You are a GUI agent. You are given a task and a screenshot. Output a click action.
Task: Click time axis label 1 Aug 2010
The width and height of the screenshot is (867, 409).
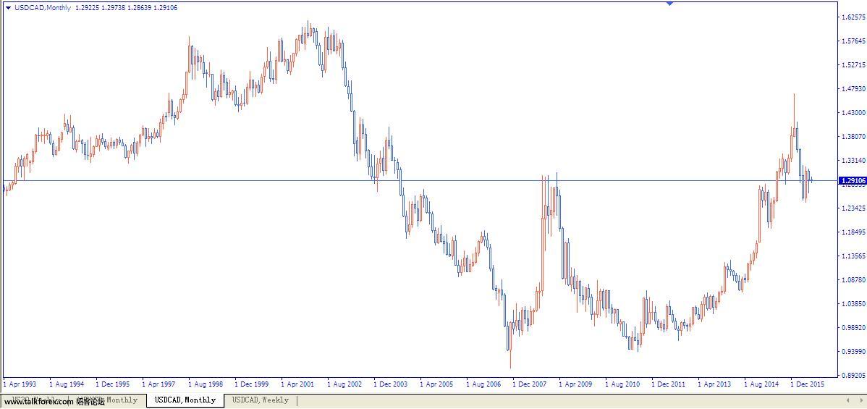tap(622, 384)
